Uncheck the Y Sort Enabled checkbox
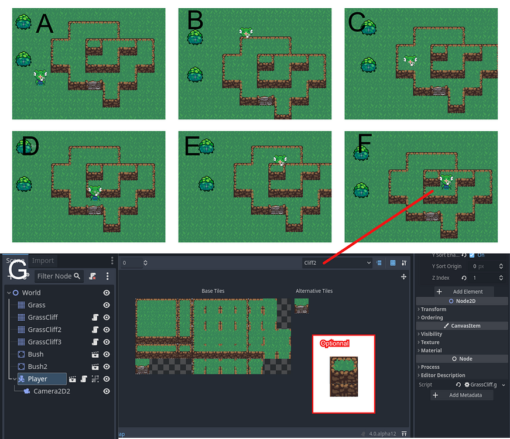The image size is (510, 439). 472,255
